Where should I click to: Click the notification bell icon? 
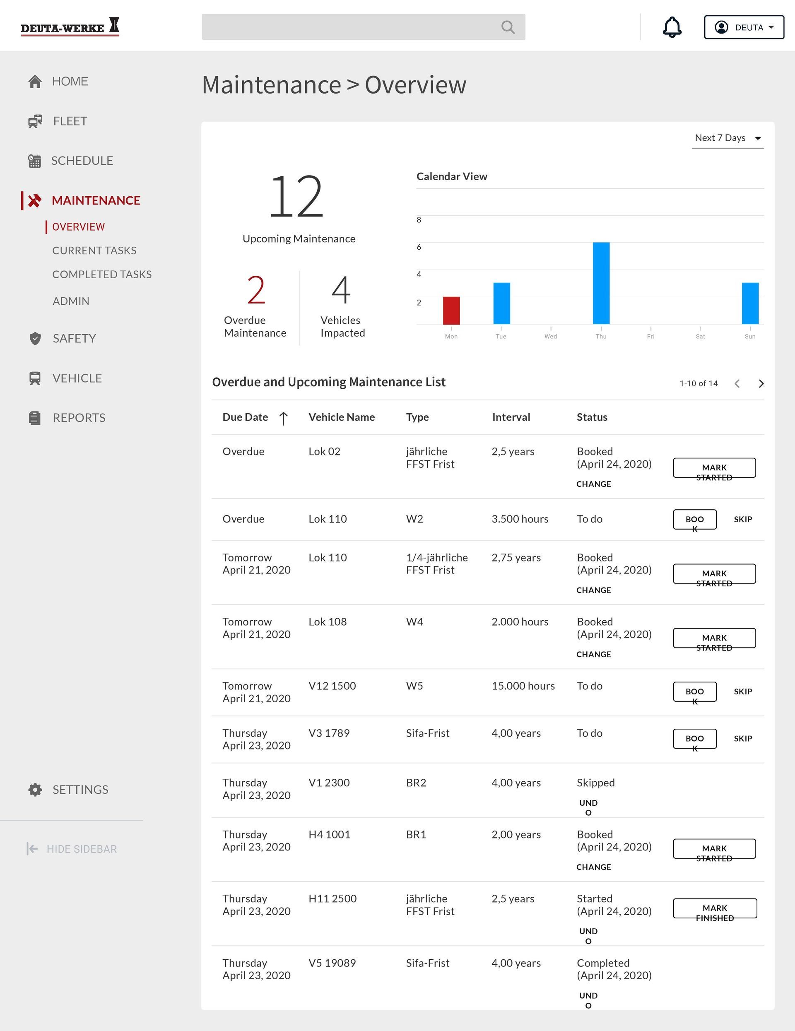pos(672,27)
